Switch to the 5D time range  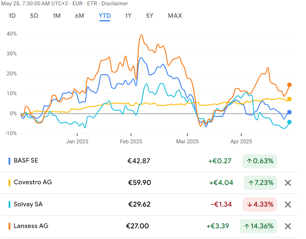(34, 16)
